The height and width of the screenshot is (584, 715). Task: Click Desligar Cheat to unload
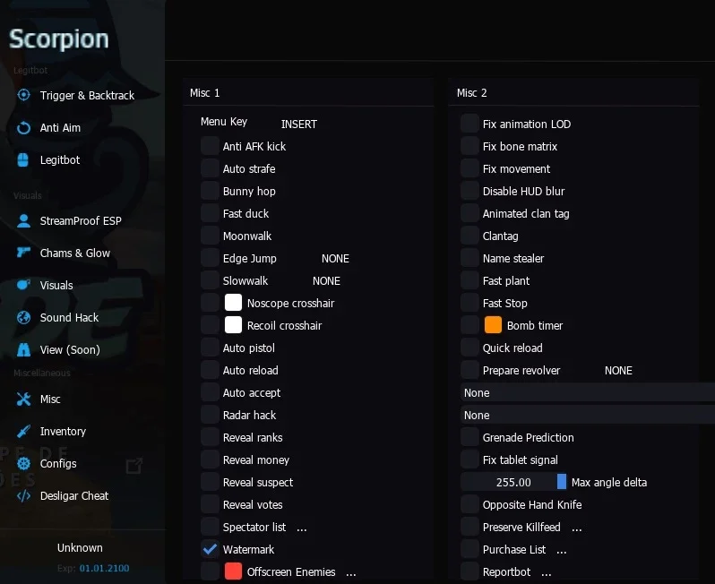(74, 495)
